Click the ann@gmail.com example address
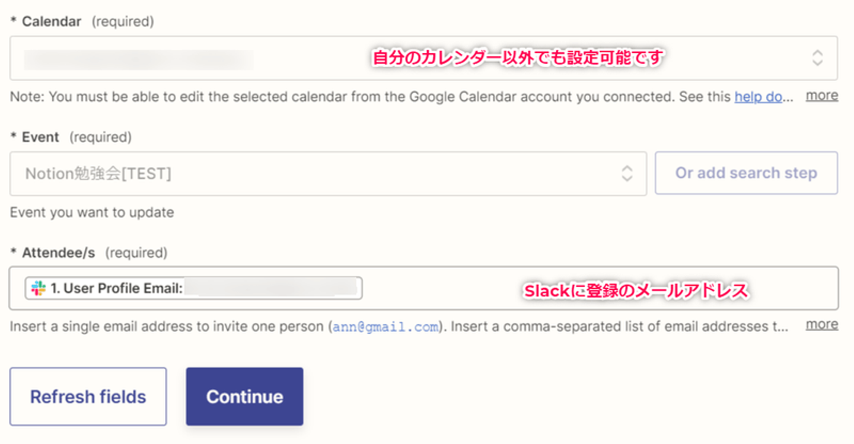The height and width of the screenshot is (444, 854). click(x=385, y=327)
